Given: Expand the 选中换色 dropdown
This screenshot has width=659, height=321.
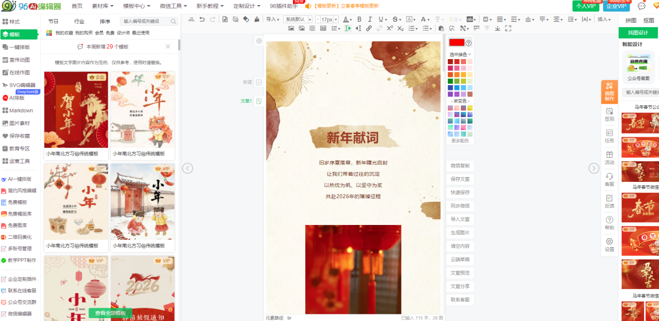Looking at the screenshot, I should (460, 54).
